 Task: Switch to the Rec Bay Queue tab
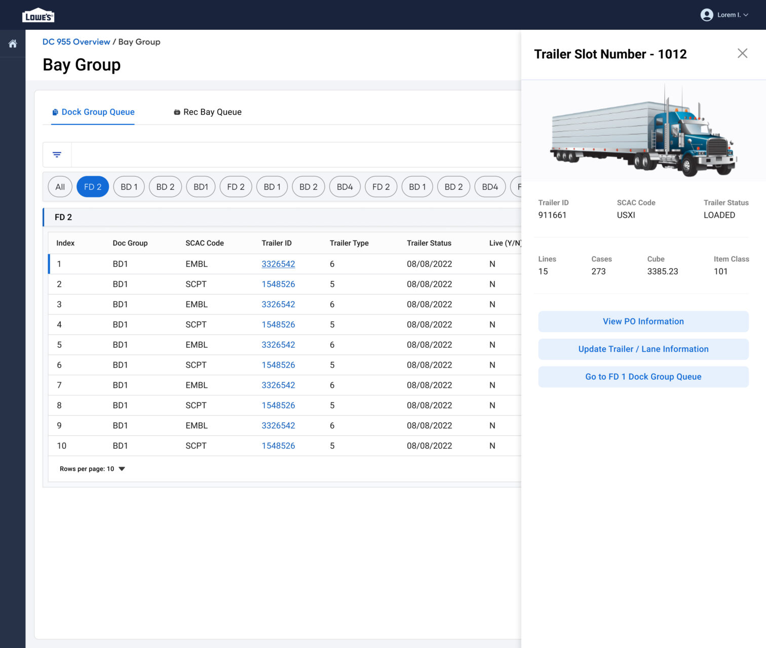point(208,112)
